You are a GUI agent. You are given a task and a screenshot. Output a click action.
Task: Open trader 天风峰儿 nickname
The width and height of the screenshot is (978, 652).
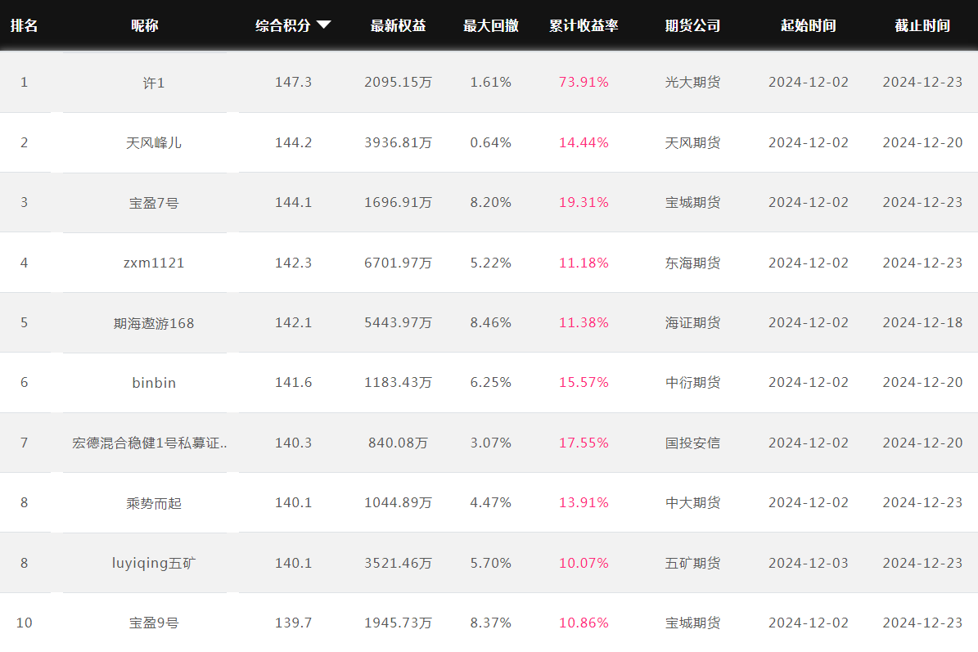tap(153, 142)
